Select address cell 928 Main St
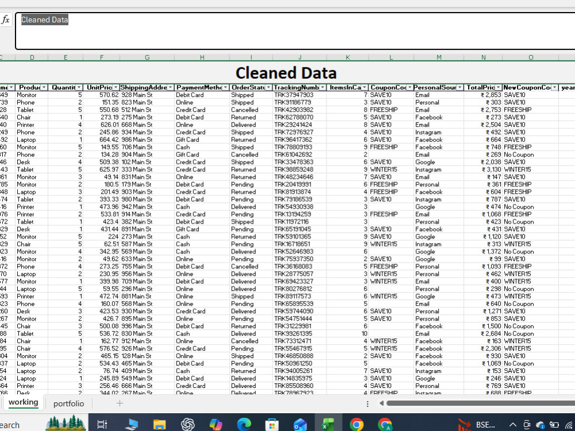The image size is (575, 431). coord(147,95)
